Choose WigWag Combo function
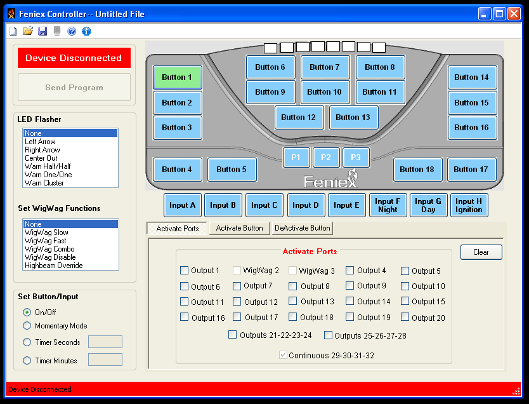This screenshot has width=529, height=404. click(70, 249)
